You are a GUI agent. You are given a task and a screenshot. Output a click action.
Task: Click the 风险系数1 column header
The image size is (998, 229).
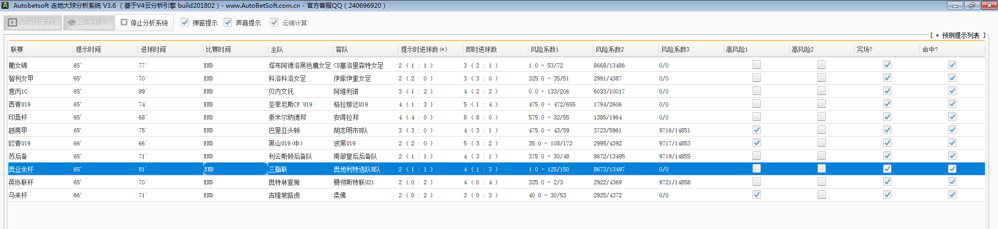[545, 50]
